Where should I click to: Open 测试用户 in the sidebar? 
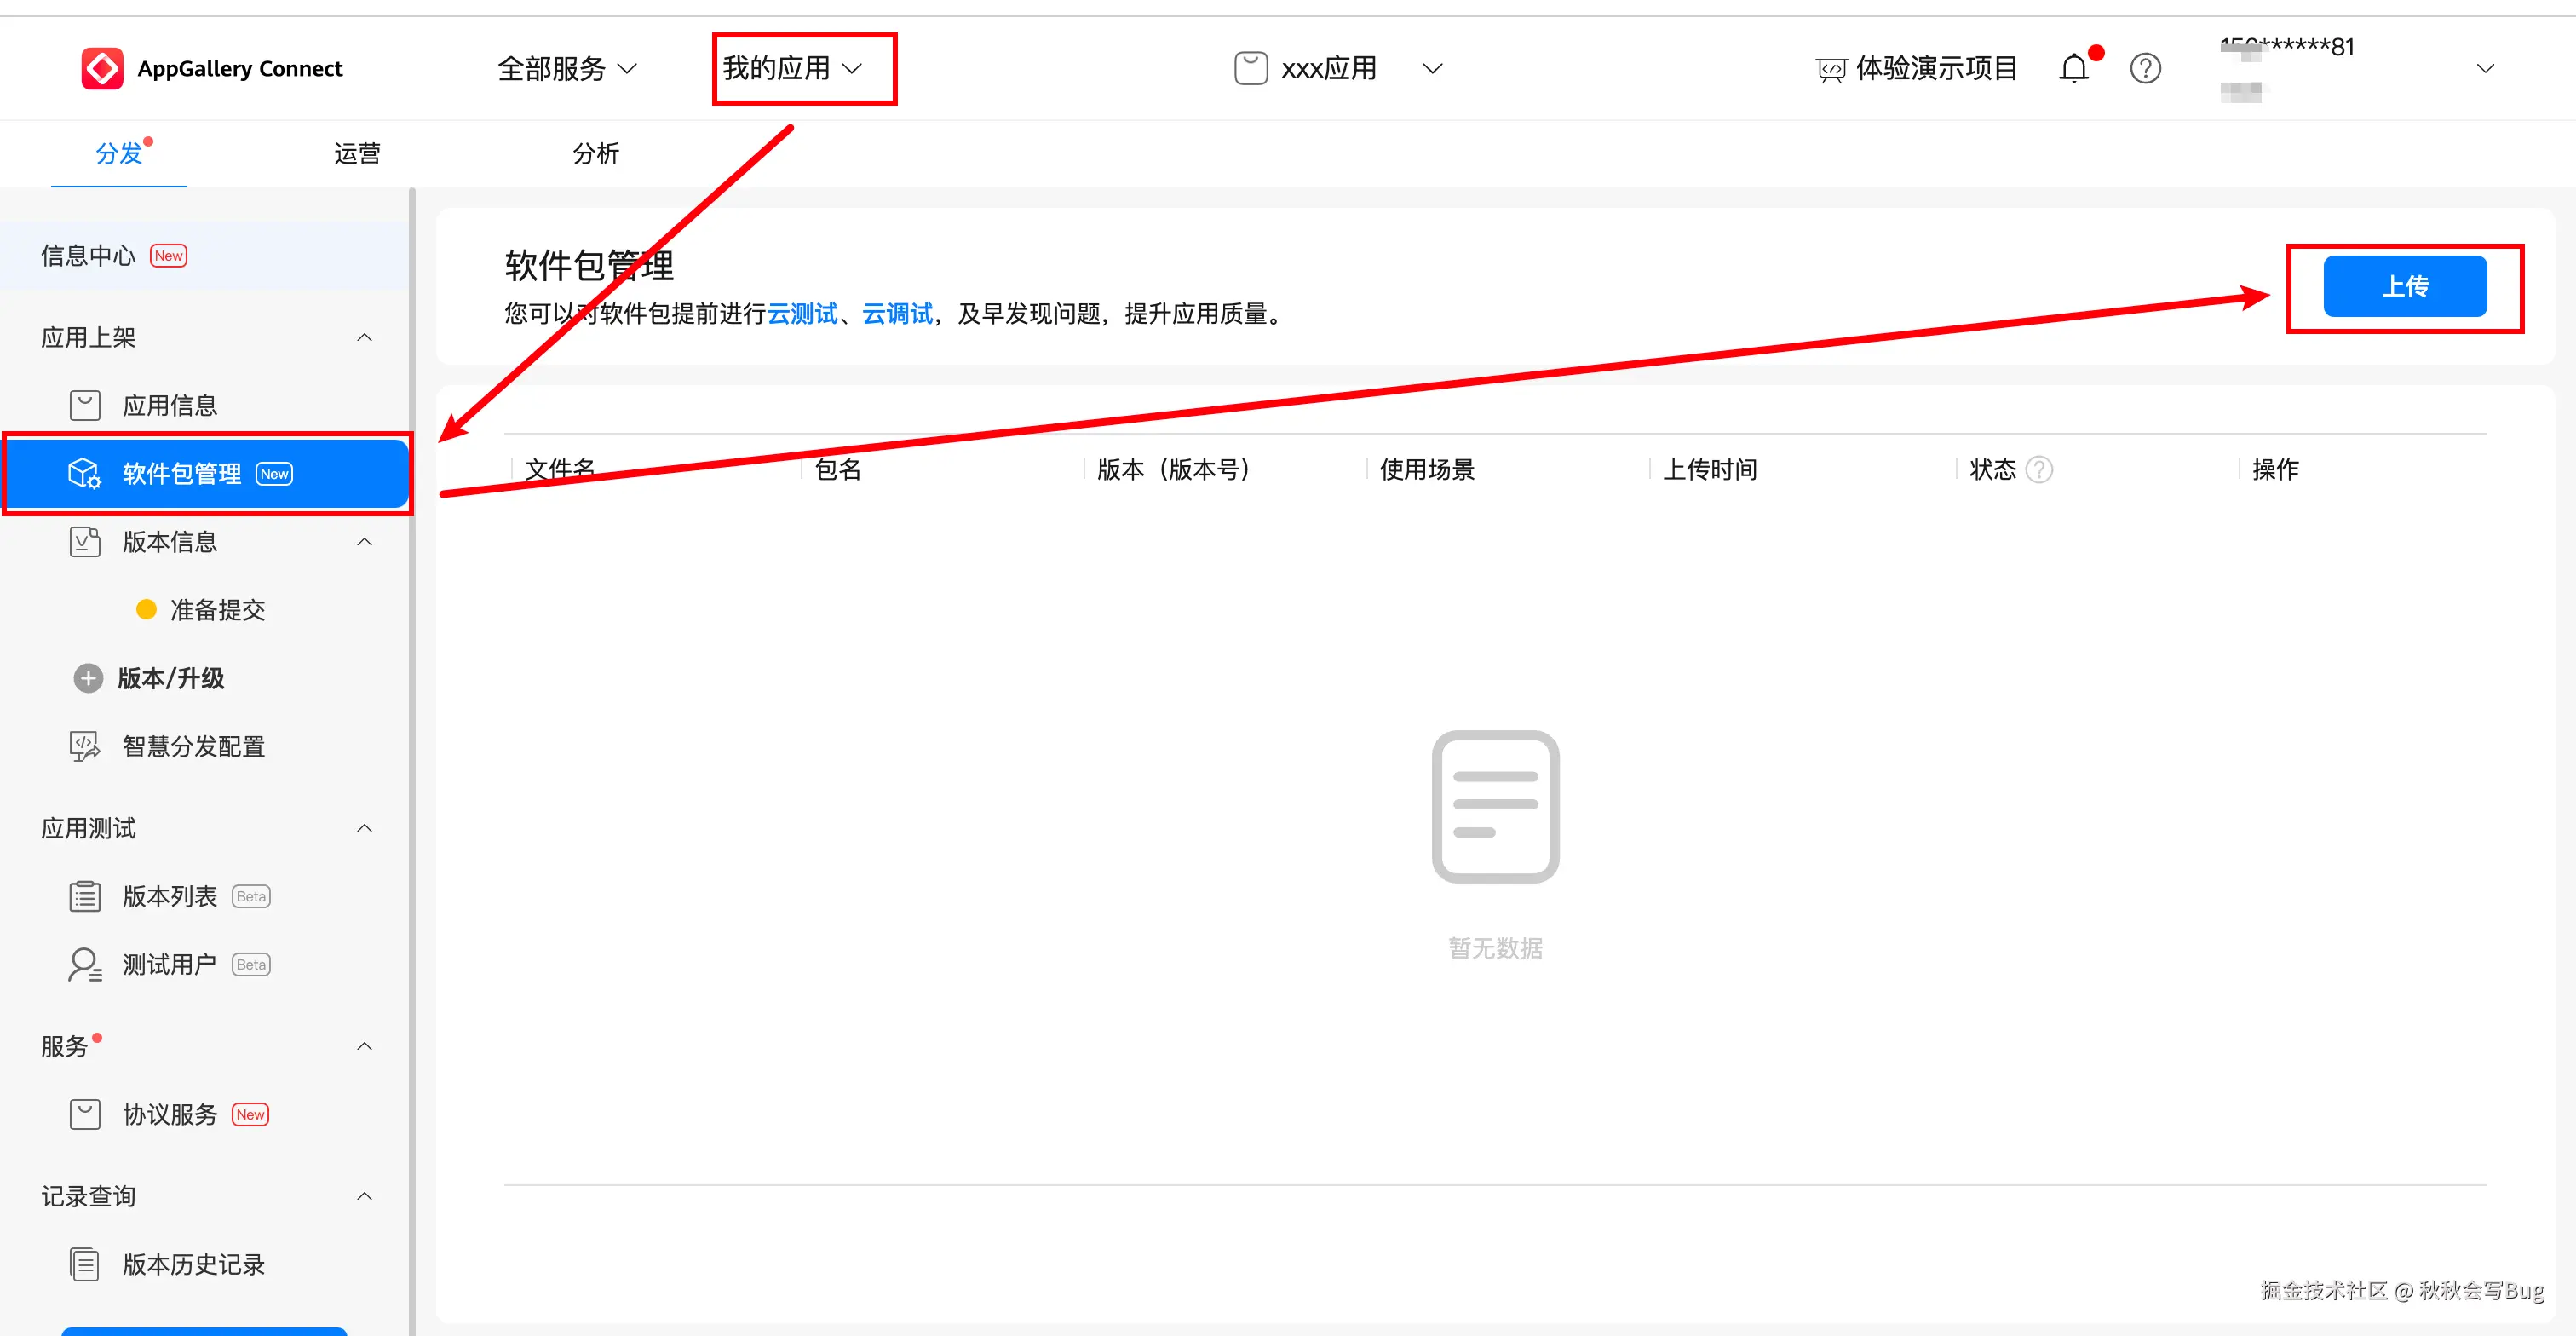pos(169,964)
